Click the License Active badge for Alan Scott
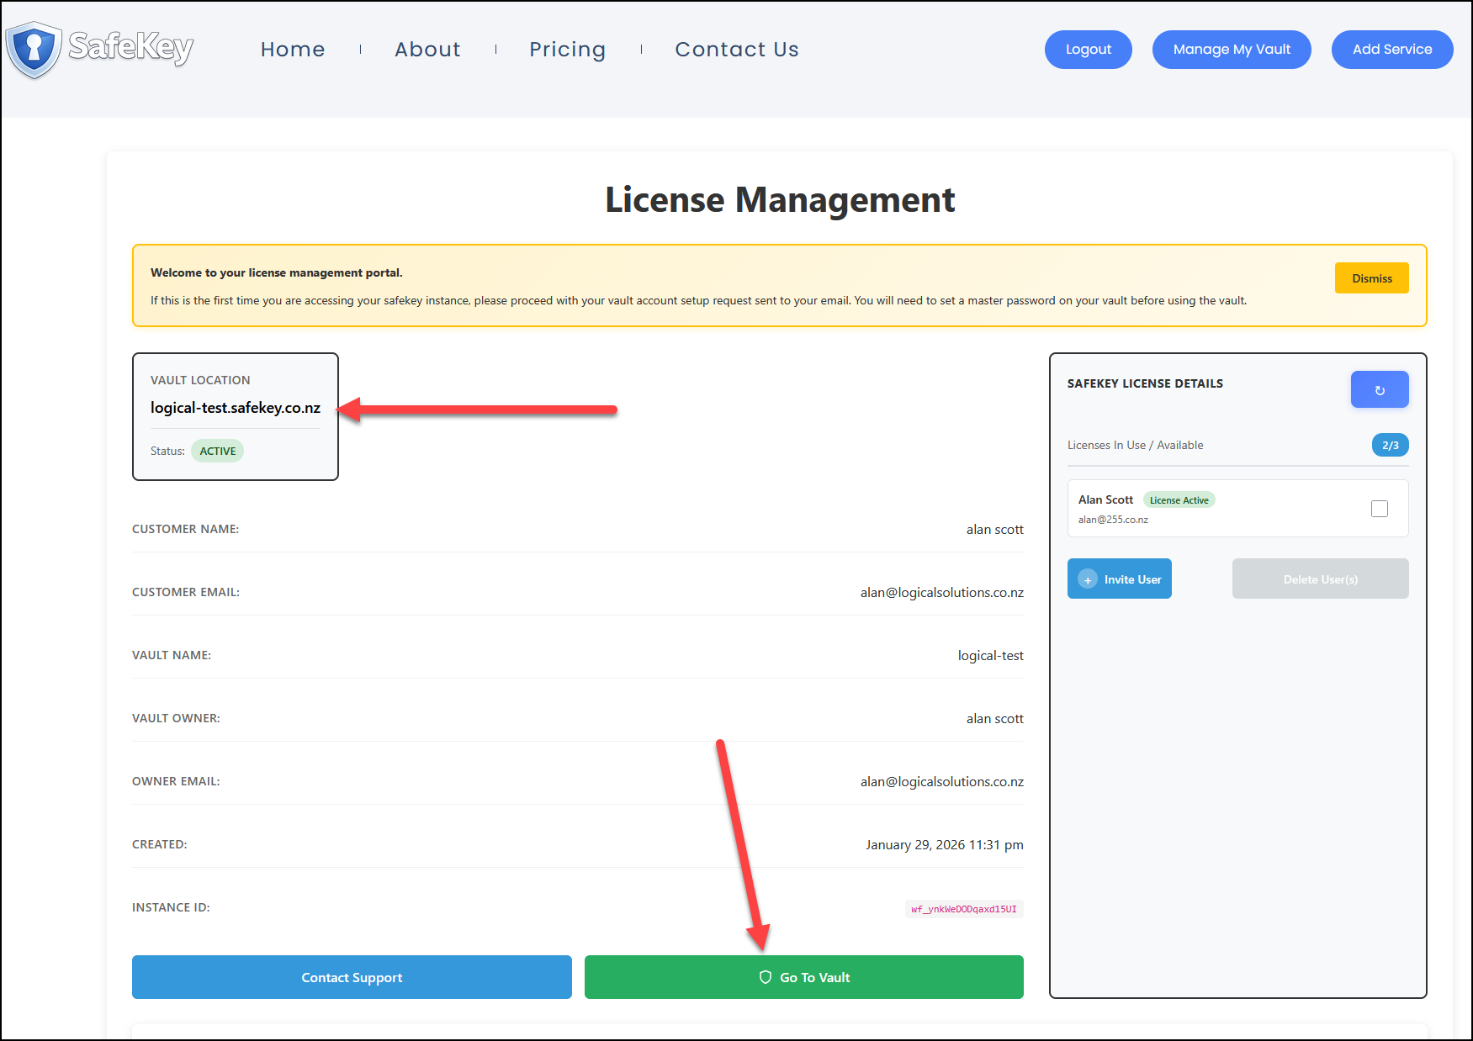This screenshot has height=1041, width=1473. [x=1179, y=500]
